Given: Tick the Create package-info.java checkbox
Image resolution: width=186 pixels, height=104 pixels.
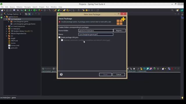Looking at the screenshot, I should 59,37.
